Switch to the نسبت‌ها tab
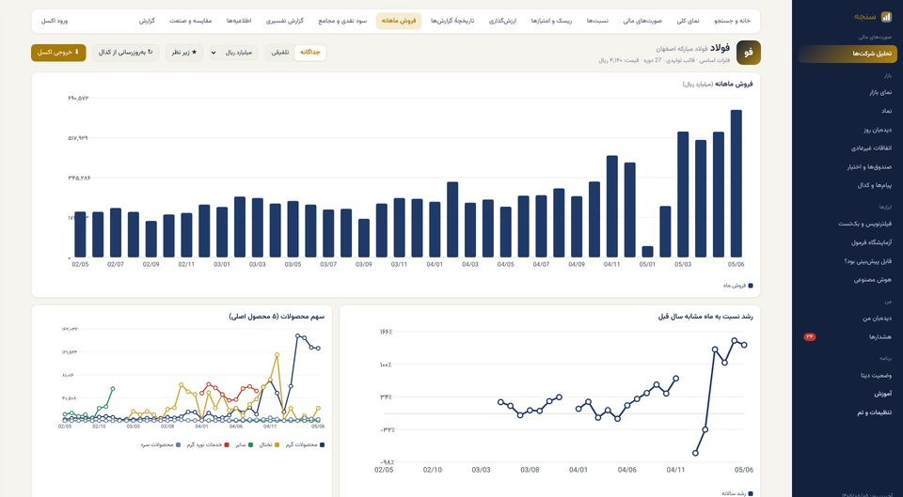The width and height of the screenshot is (903, 497). pos(597,22)
